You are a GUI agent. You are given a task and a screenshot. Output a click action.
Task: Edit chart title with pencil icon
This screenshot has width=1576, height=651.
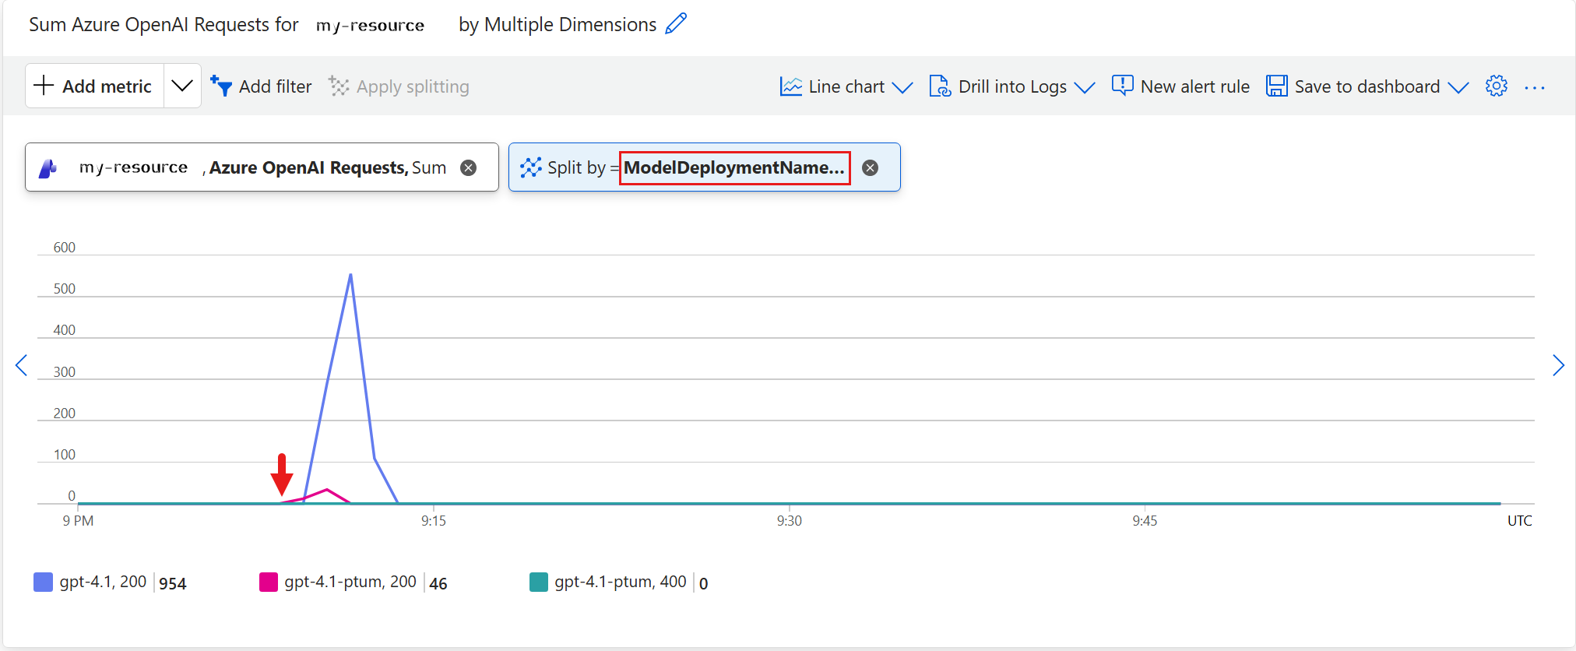point(676,23)
